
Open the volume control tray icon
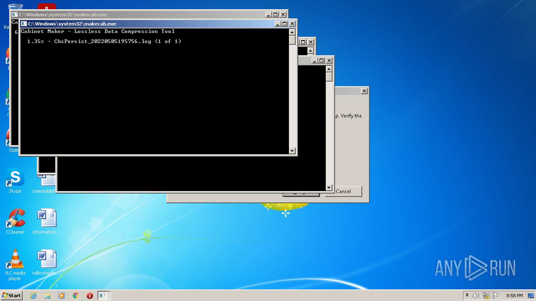pyautogui.click(x=476, y=296)
